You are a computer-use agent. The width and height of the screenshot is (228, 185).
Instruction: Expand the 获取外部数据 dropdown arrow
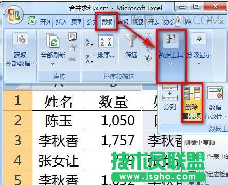click(x=34, y=63)
